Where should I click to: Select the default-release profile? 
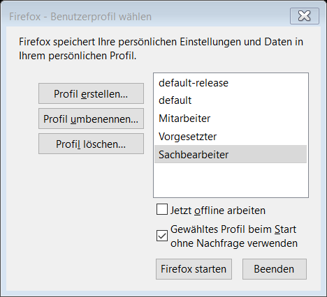pos(231,83)
